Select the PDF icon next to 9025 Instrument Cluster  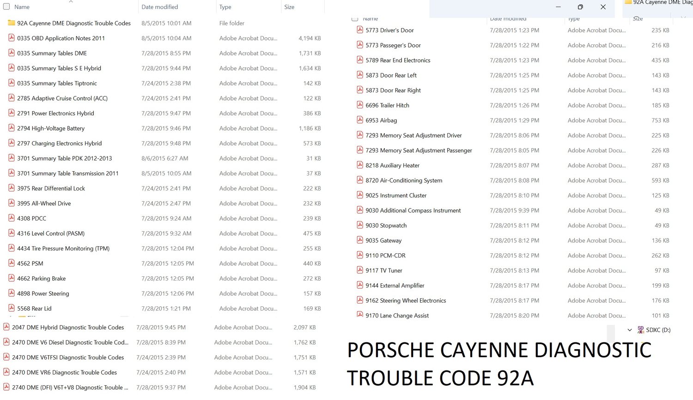point(360,195)
